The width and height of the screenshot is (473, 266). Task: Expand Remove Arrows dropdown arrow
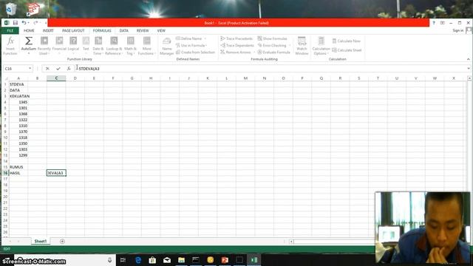click(x=254, y=52)
